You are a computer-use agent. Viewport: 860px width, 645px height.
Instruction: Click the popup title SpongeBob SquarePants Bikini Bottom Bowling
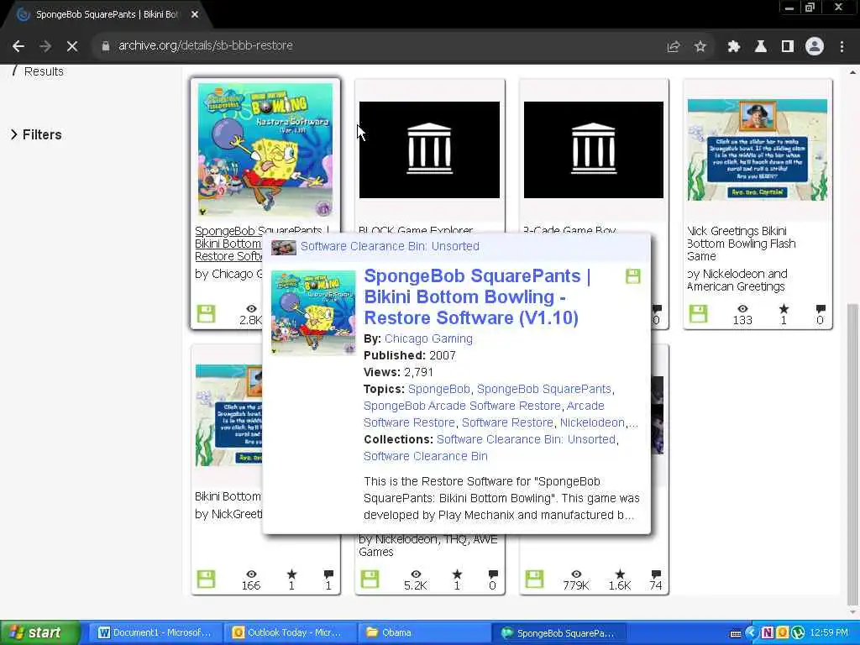tap(477, 296)
